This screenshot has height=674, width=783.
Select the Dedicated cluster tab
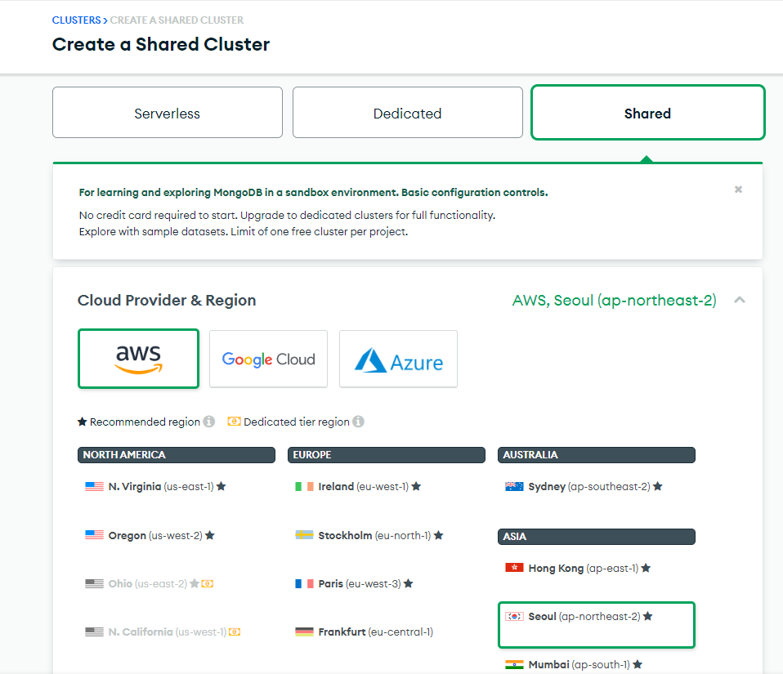click(x=408, y=113)
